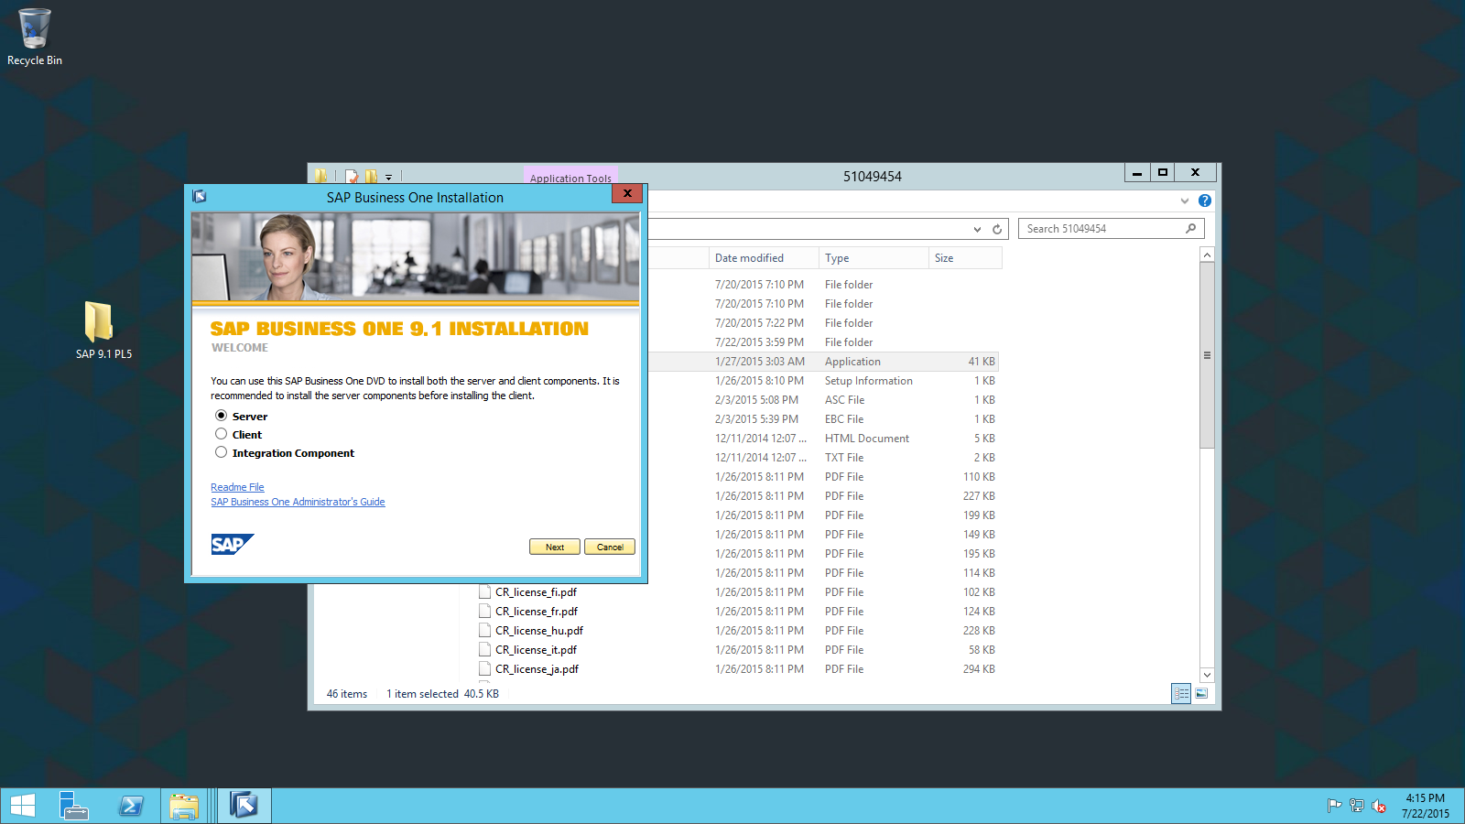Select the File folder row dated 7/22/2015
The image size is (1465, 824).
(x=824, y=342)
